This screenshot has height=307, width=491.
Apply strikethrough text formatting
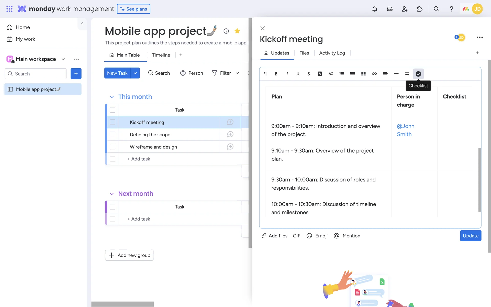coord(309,74)
